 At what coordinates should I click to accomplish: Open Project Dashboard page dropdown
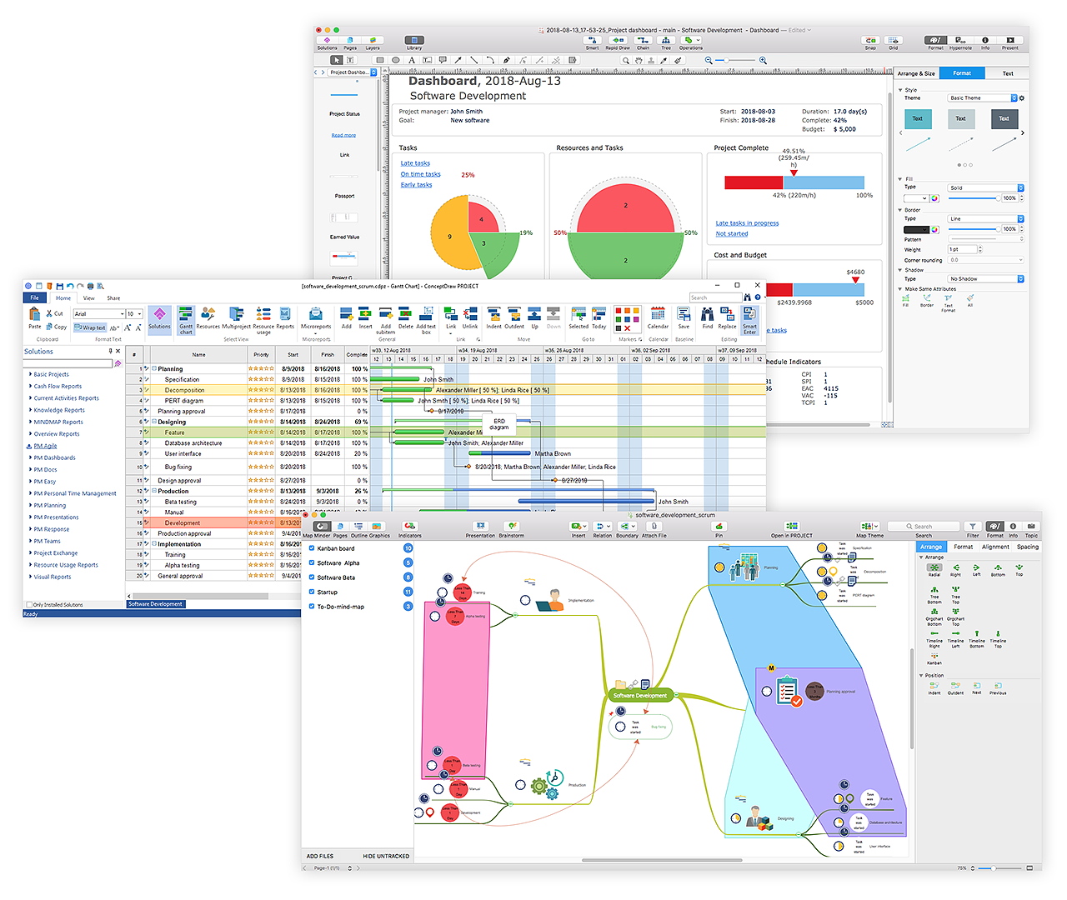point(351,72)
